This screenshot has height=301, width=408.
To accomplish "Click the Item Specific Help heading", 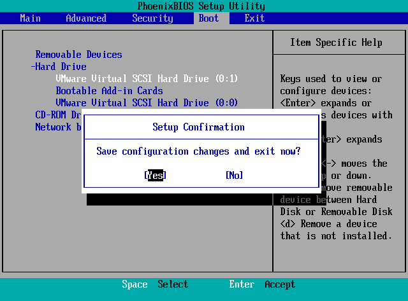I will coord(336,43).
